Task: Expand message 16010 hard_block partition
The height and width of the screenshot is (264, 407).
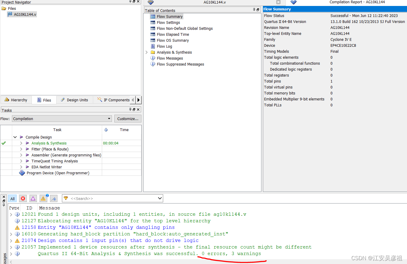Action: tap(11, 234)
